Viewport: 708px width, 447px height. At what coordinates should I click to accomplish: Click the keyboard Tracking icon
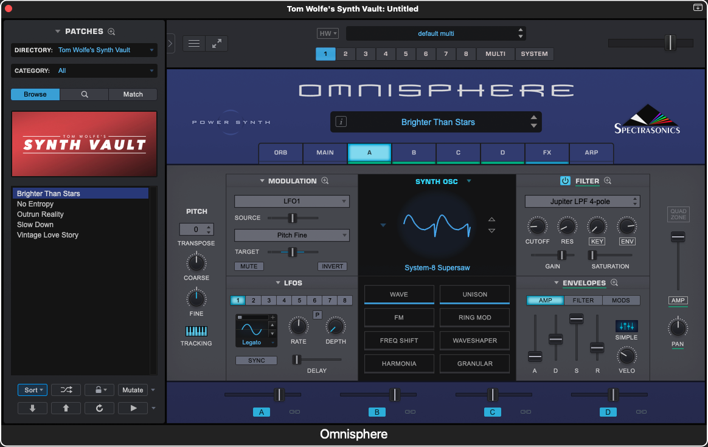pos(196,332)
